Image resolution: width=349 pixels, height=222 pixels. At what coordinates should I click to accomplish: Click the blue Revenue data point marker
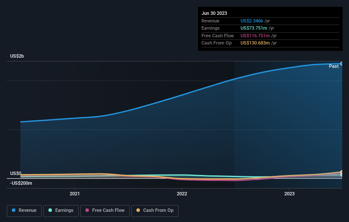pyautogui.click(x=342, y=64)
